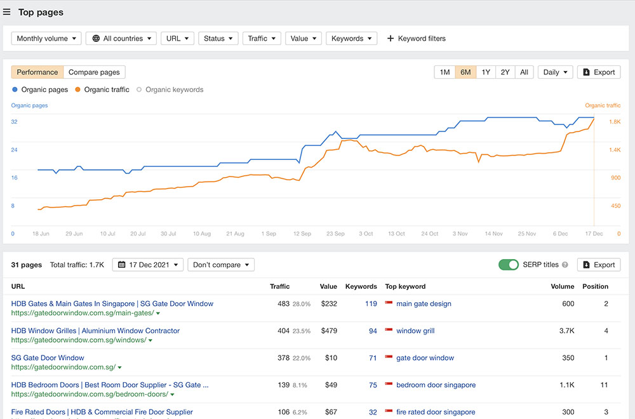Expand the caret next to main-gates URL
The height and width of the screenshot is (419, 635).
pos(158,314)
